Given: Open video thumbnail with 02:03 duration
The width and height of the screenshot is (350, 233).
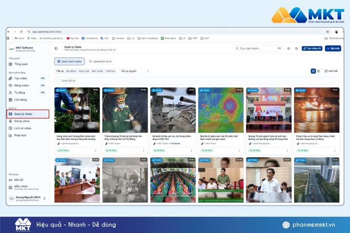Looking at the screenshot, I should 269,180.
